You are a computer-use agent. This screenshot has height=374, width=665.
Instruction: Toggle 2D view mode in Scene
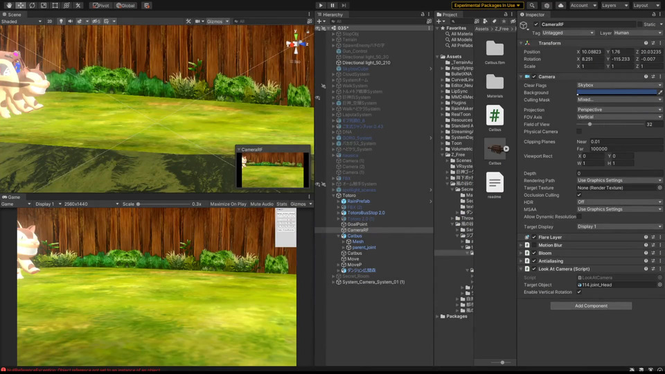(50, 21)
